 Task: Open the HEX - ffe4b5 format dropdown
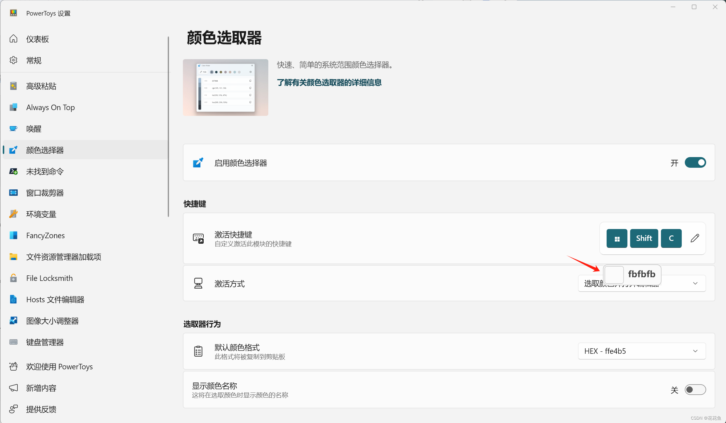click(642, 351)
